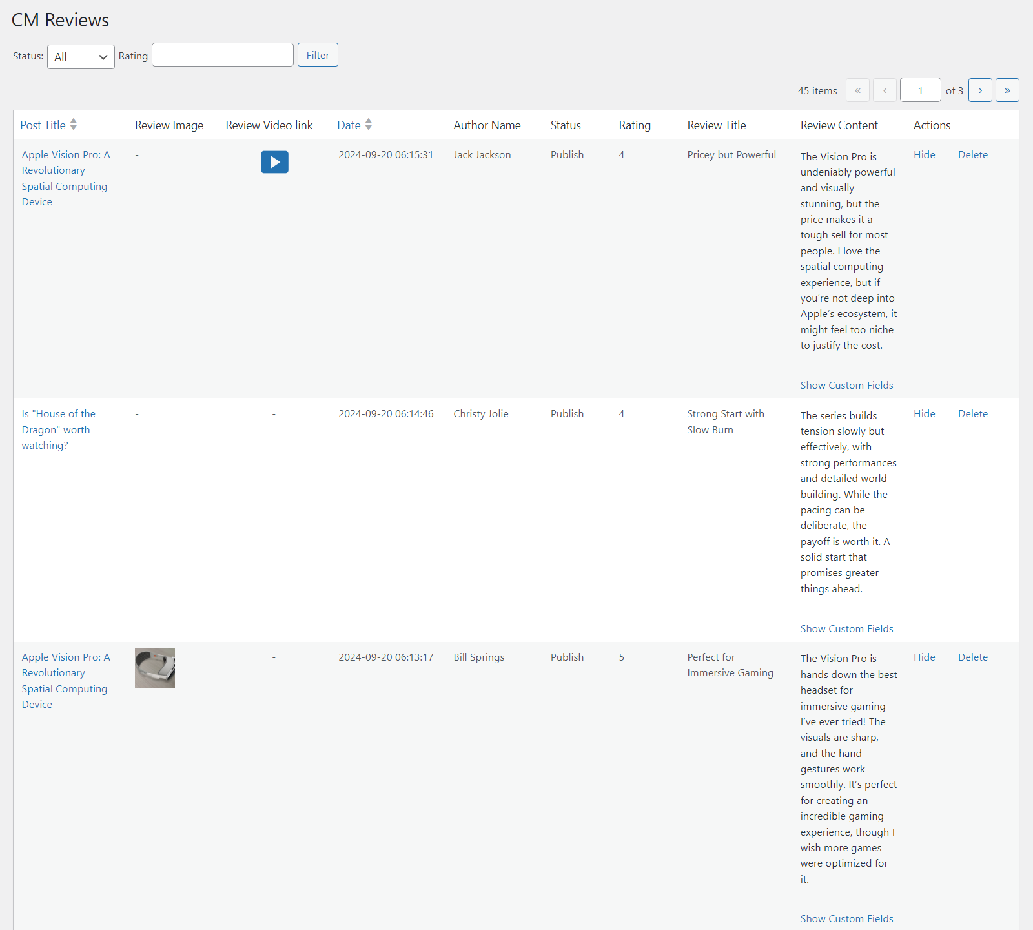Click author name Bill Springs
The height and width of the screenshot is (930, 1033).
pyautogui.click(x=479, y=657)
